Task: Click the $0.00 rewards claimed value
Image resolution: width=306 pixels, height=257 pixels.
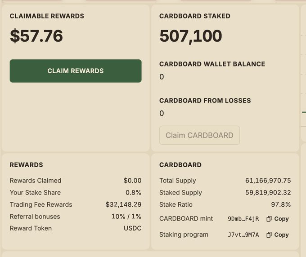Action: tap(132, 181)
